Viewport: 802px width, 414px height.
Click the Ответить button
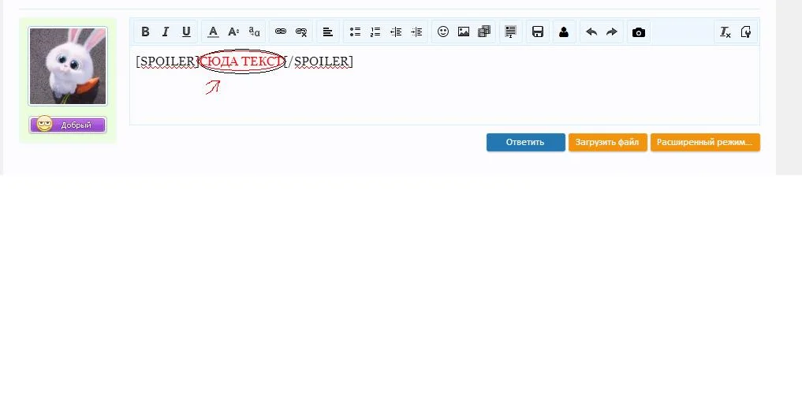526,142
